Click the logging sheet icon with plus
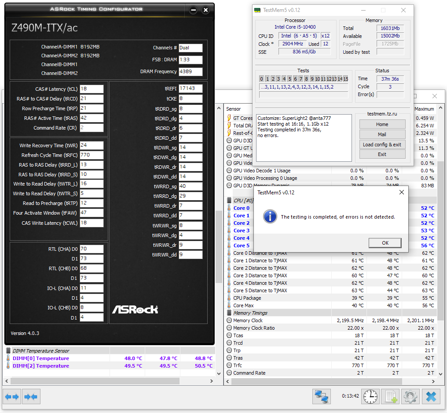Screen dimensions: 447x413 pos(391,396)
